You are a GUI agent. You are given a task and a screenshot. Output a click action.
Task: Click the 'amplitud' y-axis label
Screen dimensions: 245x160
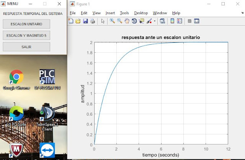pyautogui.click(x=83, y=94)
